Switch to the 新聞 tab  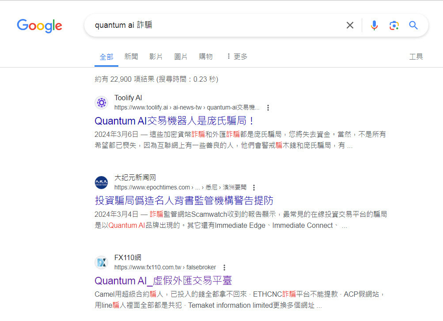131,57
